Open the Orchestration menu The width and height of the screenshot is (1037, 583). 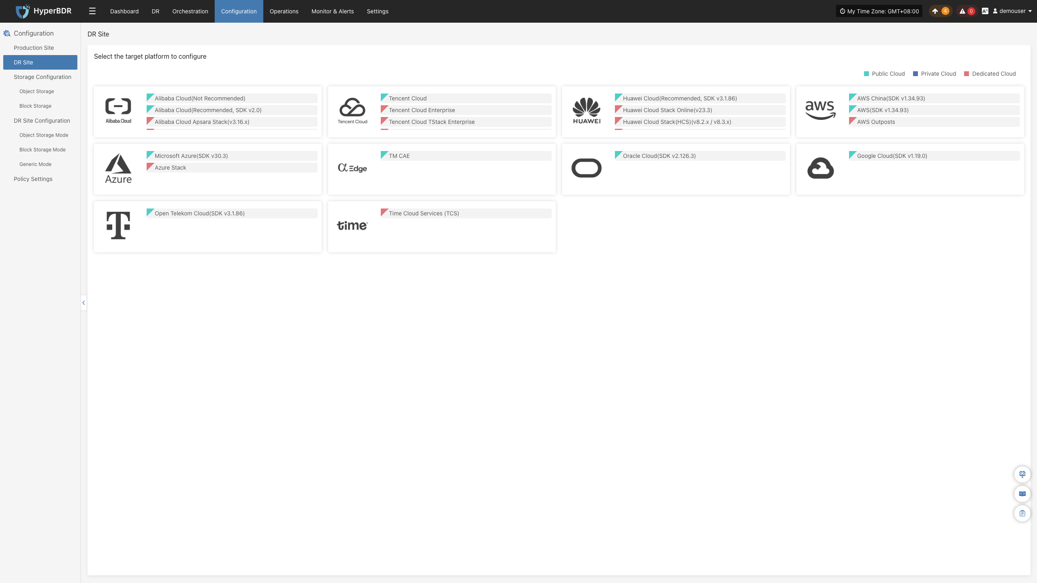(x=190, y=11)
